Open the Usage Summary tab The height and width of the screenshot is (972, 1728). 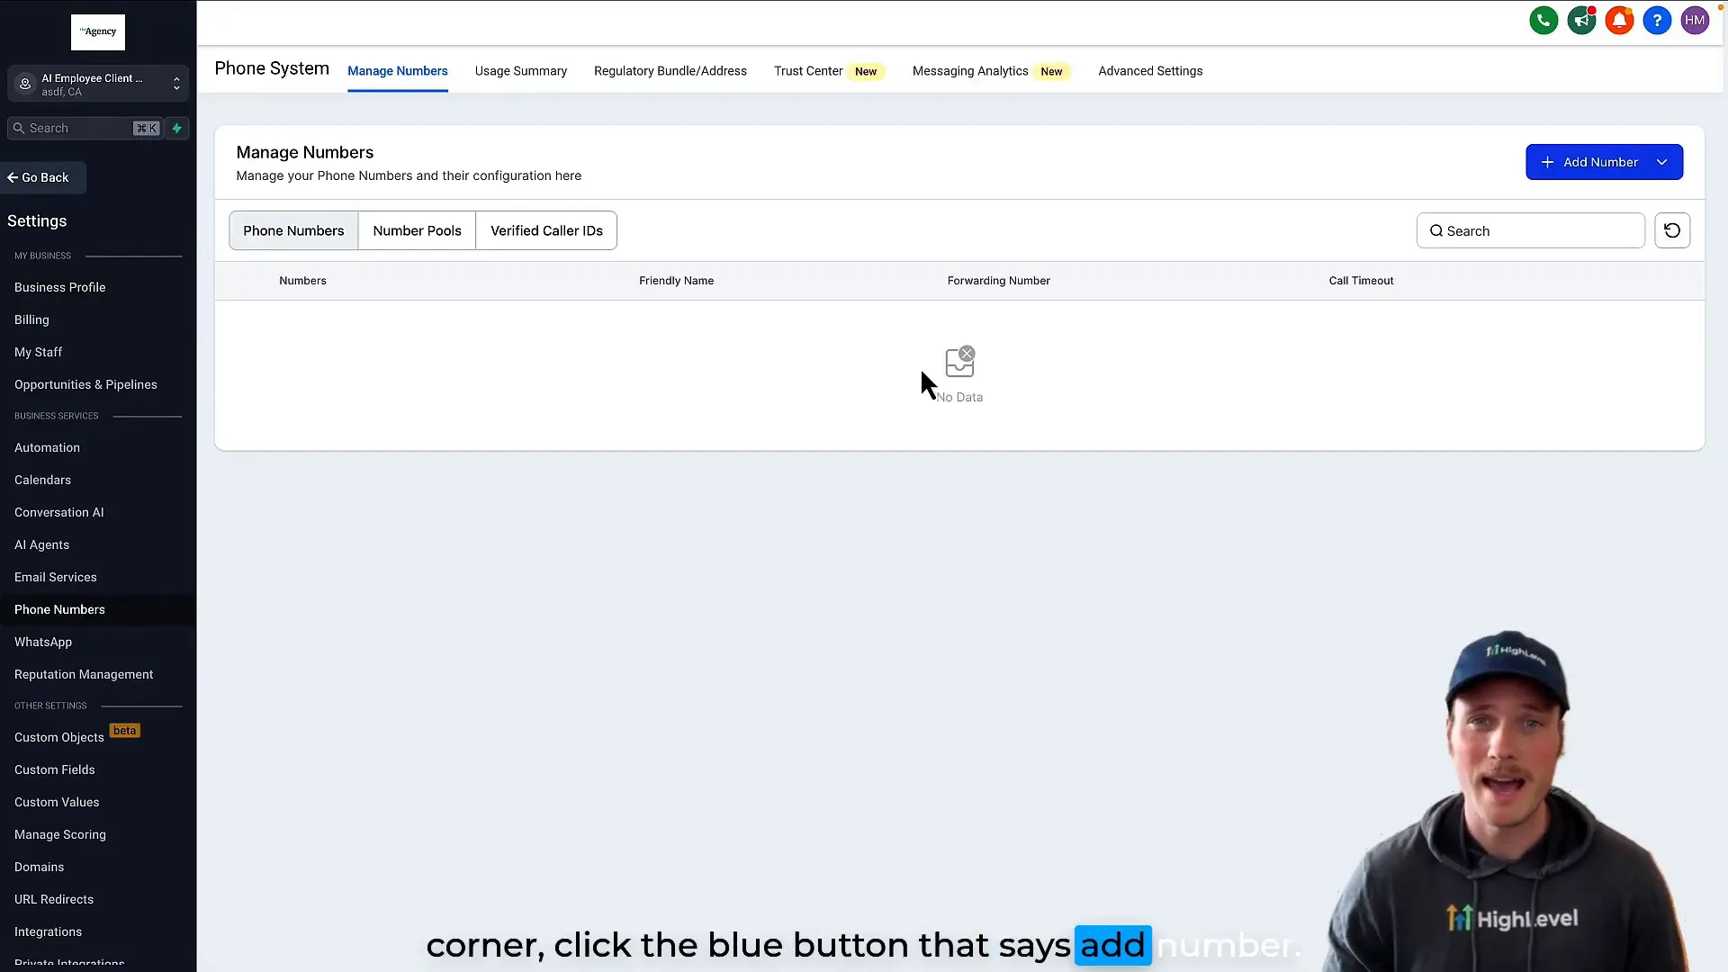coord(521,71)
